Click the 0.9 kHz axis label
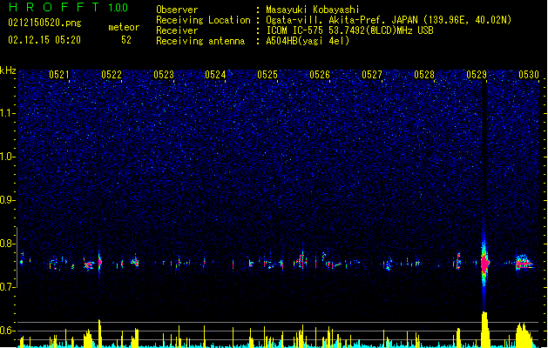 8,200
